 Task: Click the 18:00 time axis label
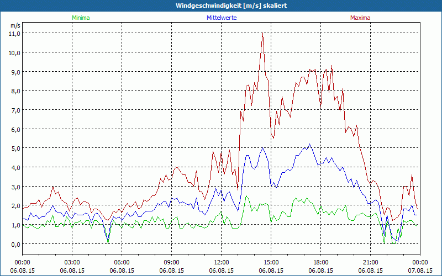point(321,262)
